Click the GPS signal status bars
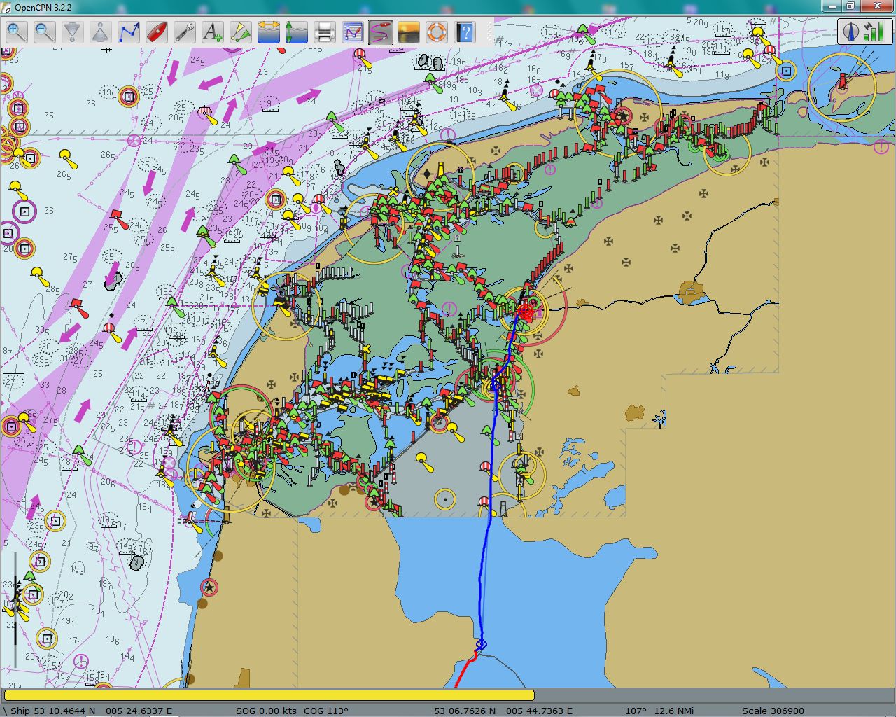Image resolution: width=896 pixels, height=717 pixels. click(x=874, y=32)
